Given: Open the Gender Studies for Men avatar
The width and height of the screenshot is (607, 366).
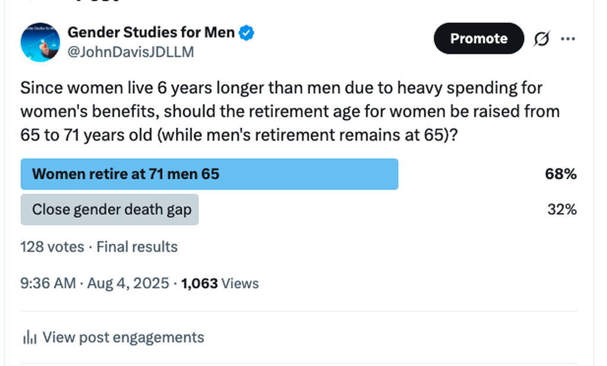Looking at the screenshot, I should (x=40, y=42).
